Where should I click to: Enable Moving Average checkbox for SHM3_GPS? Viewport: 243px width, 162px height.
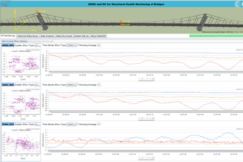pos(78,84)
